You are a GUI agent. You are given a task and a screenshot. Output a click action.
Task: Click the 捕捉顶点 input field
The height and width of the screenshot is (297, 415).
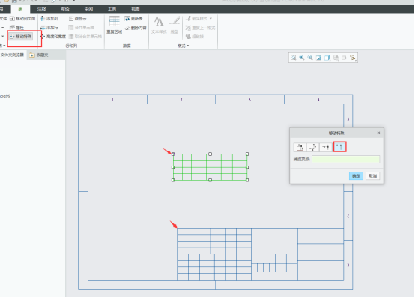tap(345, 159)
